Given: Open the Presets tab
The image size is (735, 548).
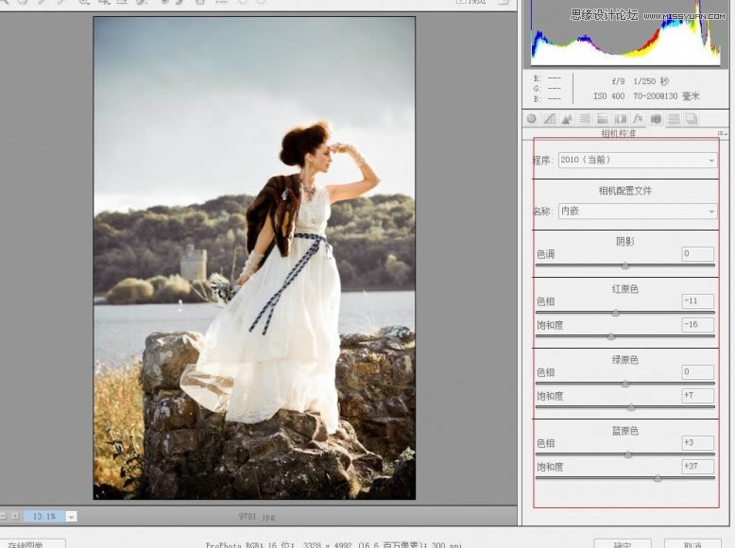Looking at the screenshot, I should pyautogui.click(x=674, y=119).
